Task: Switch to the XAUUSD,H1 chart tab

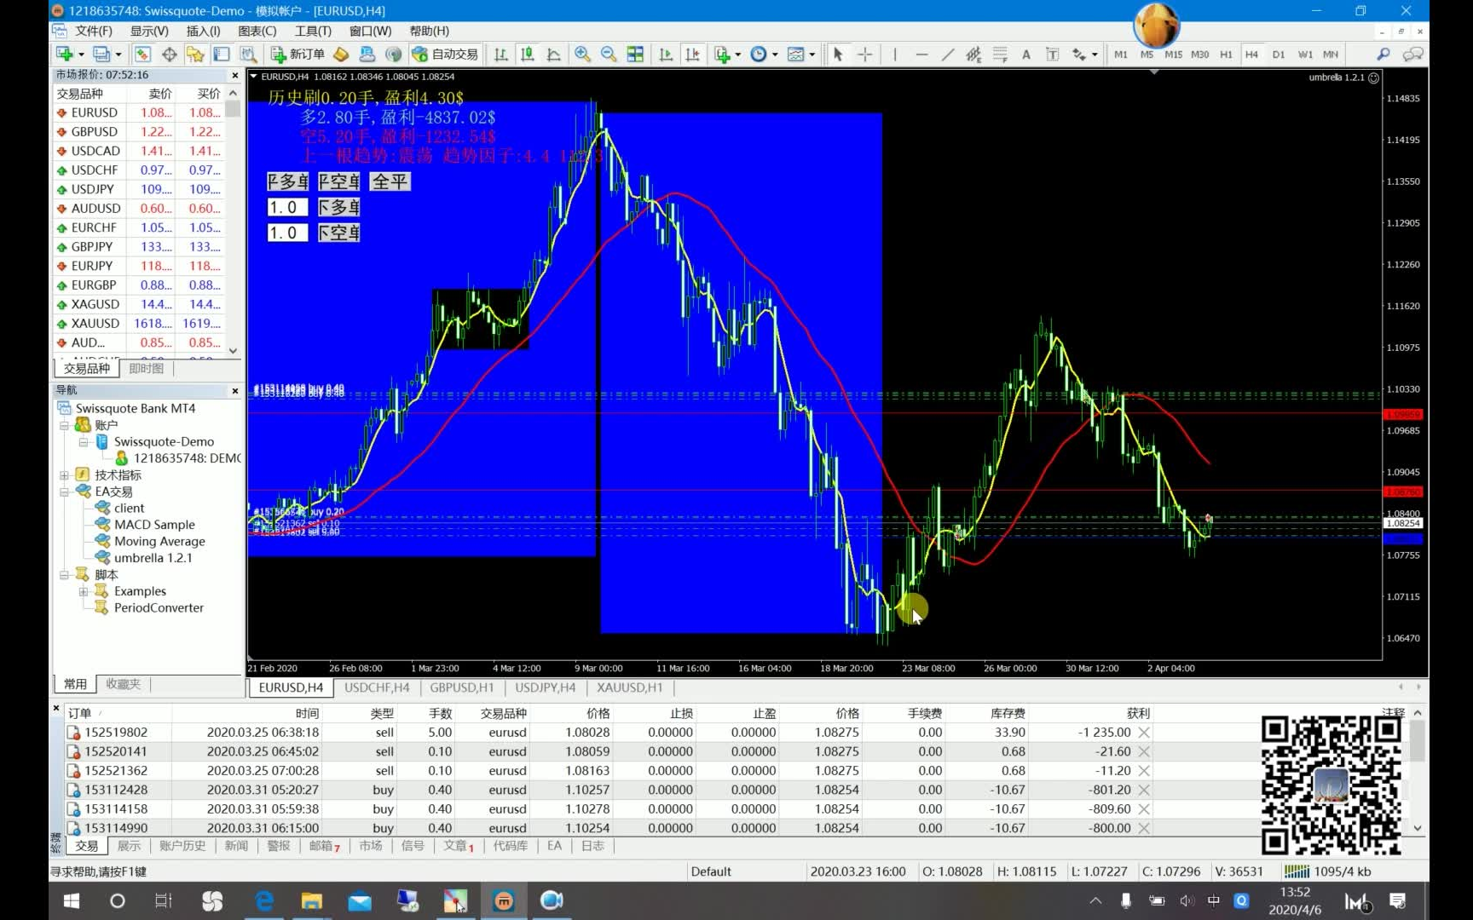Action: click(629, 687)
